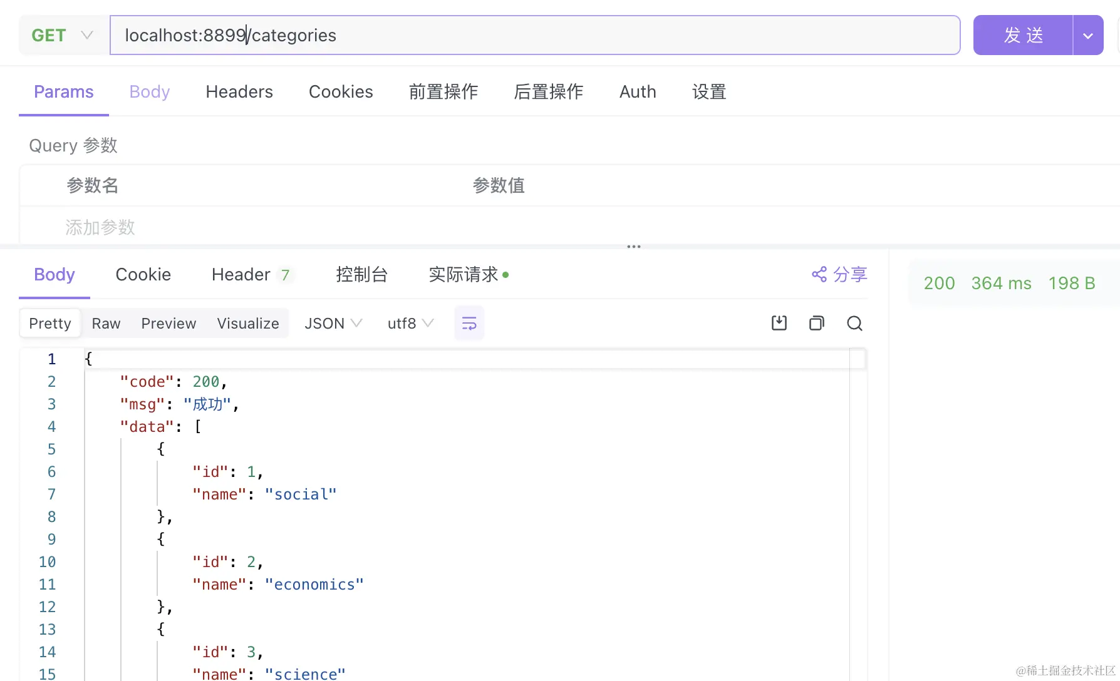Image resolution: width=1120 pixels, height=681 pixels.
Task: Click the search response icon
Action: [x=854, y=323]
